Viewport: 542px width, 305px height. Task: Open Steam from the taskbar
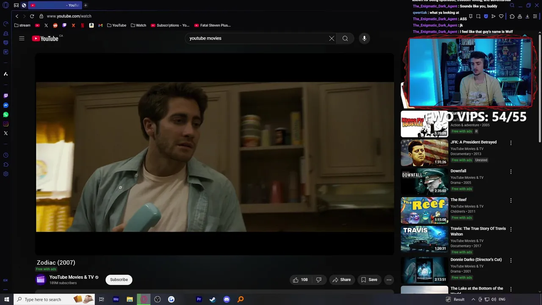pyautogui.click(x=213, y=299)
